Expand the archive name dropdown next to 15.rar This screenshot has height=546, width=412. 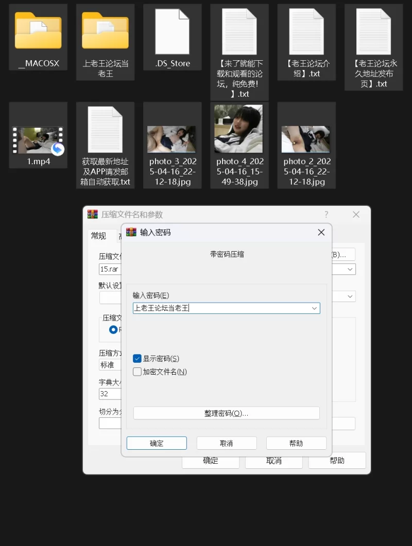coord(350,269)
